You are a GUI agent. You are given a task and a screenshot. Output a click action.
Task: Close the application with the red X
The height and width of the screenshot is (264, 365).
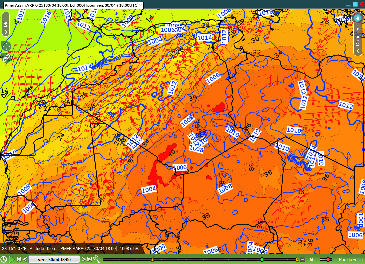[x=362, y=5]
